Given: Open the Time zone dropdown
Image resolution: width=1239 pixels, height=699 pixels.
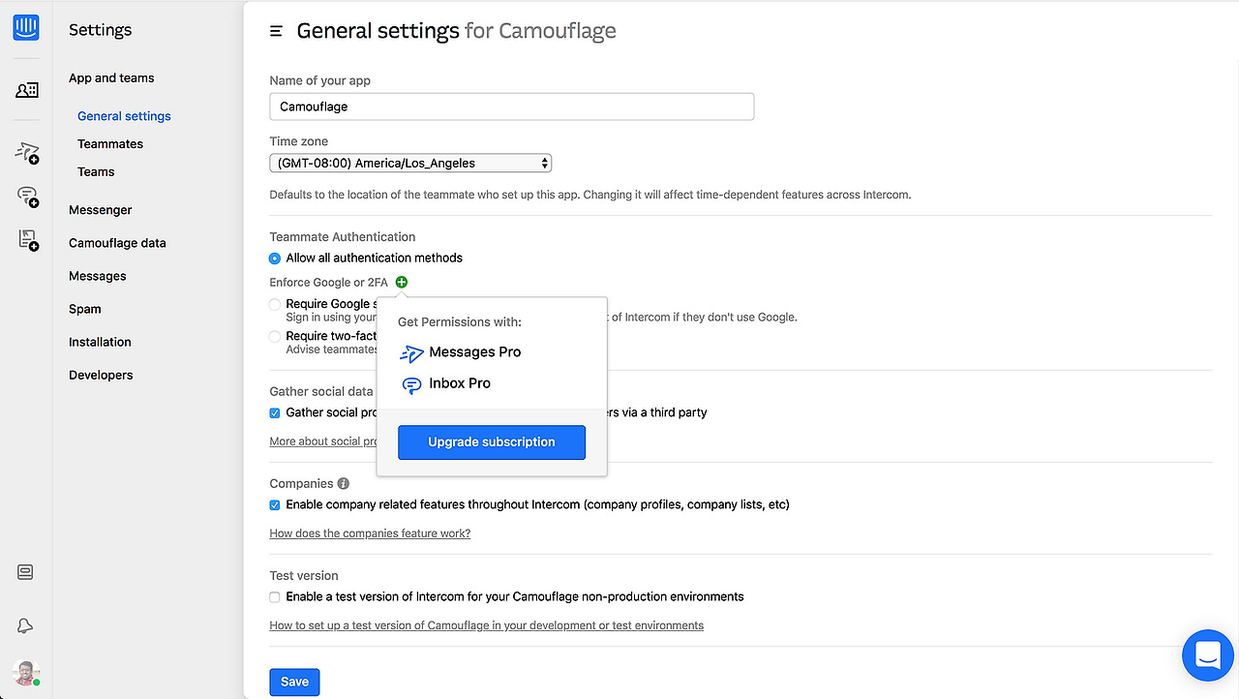Looking at the screenshot, I should [410, 164].
